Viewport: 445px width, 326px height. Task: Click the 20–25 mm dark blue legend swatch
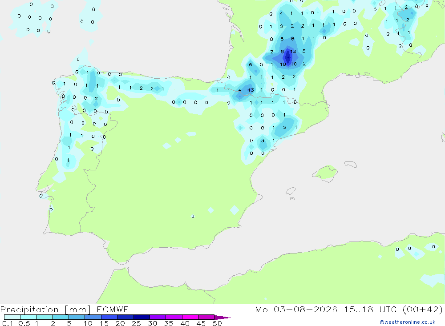pos(125,317)
